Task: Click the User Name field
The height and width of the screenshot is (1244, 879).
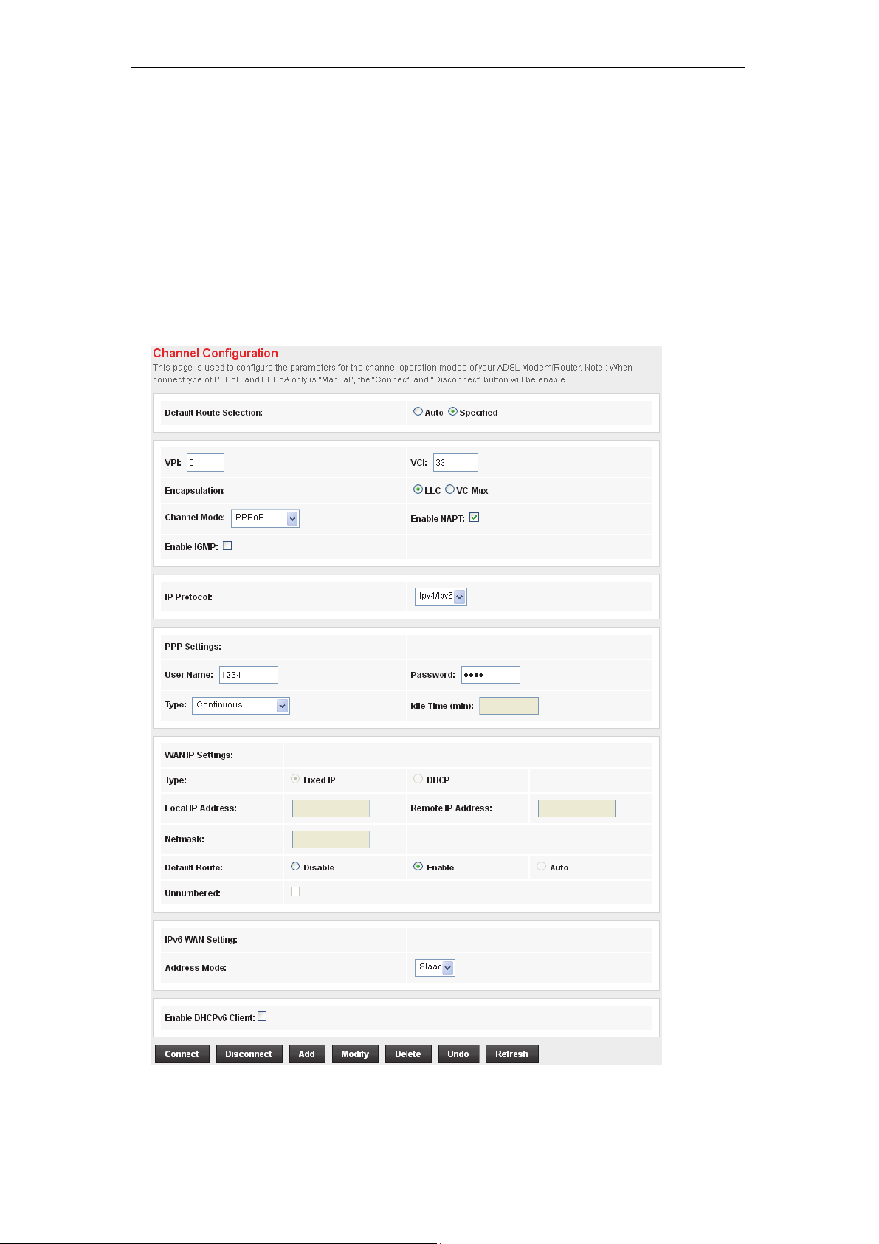Action: pyautogui.click(x=249, y=675)
